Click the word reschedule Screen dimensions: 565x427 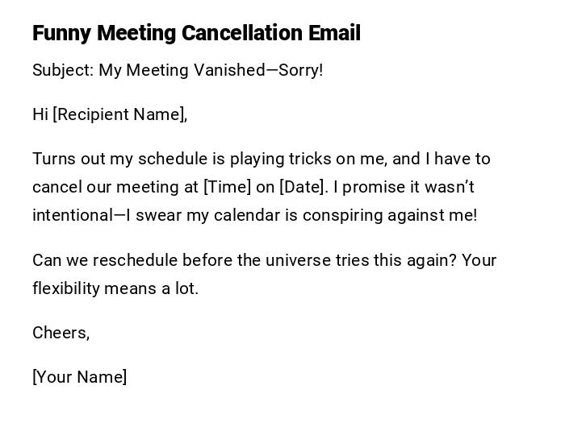tap(134, 260)
